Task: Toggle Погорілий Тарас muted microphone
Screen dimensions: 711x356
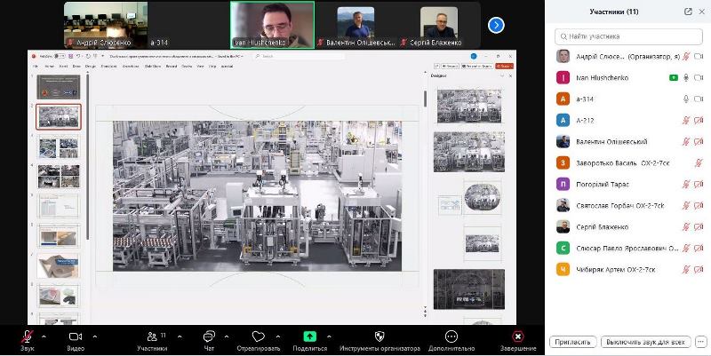Action: tap(686, 184)
